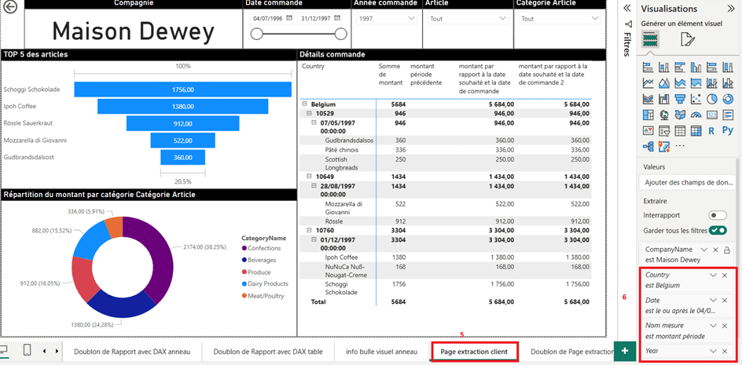Open the Catégorie Article slicer dropdown
The image size is (742, 365).
pyautogui.click(x=560, y=19)
